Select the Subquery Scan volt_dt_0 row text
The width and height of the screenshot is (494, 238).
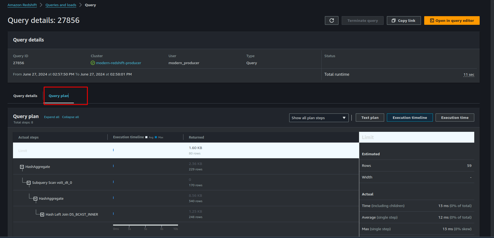coord(52,182)
